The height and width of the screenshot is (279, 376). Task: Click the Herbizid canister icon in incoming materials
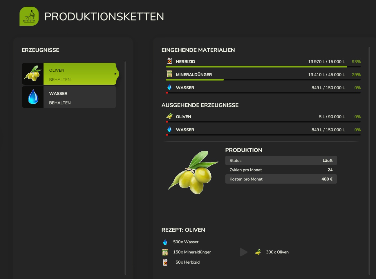169,61
